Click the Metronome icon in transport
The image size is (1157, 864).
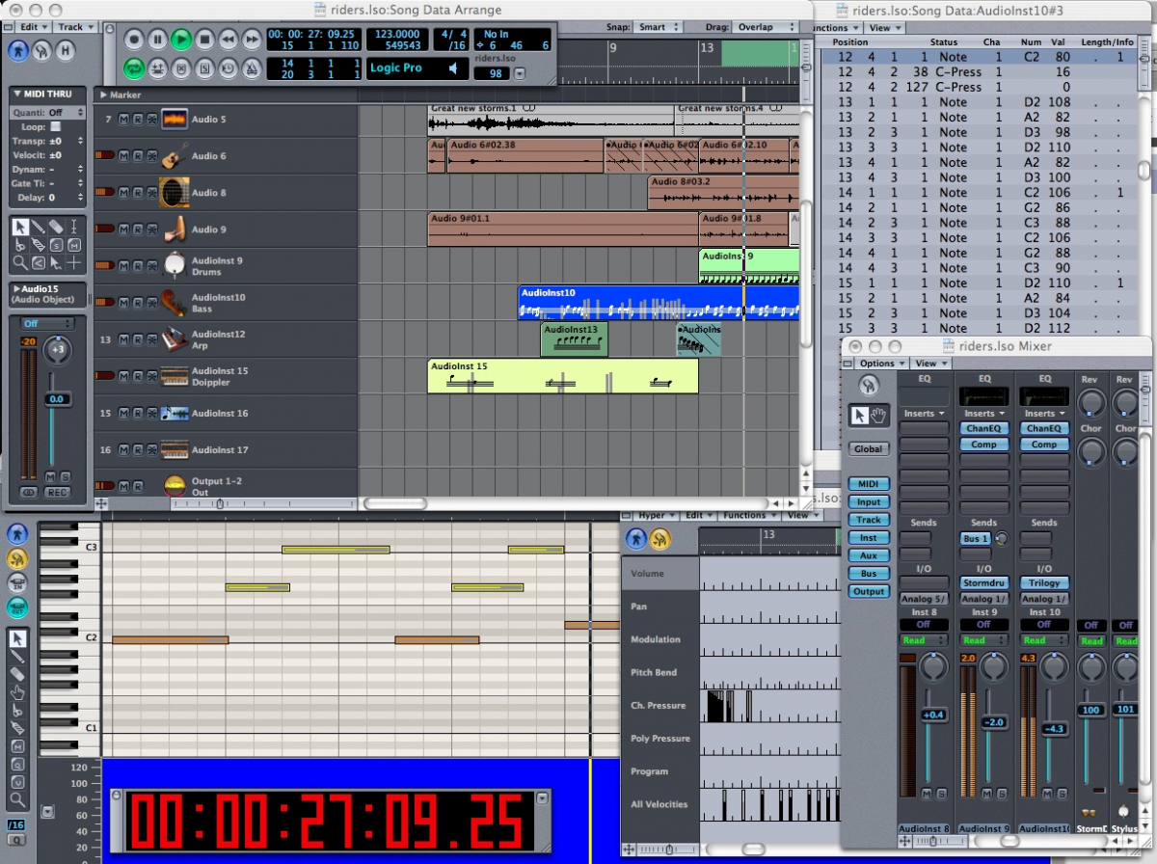pyautogui.click(x=251, y=68)
